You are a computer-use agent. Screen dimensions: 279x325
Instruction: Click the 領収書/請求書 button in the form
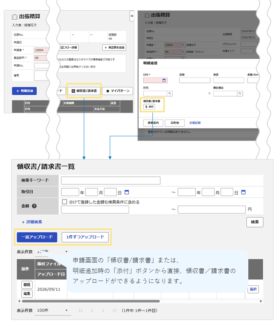(x=84, y=91)
